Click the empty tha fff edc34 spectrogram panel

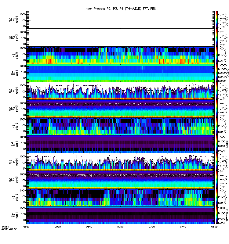tap(120, 20)
